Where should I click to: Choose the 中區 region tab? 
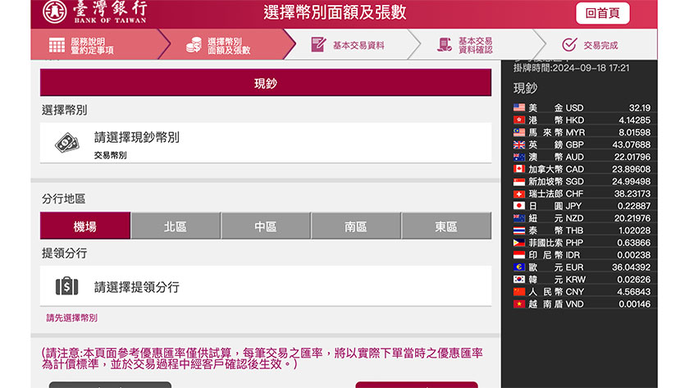[266, 226]
